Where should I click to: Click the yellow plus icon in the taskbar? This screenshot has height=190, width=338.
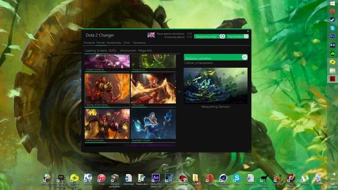tap(332, 62)
